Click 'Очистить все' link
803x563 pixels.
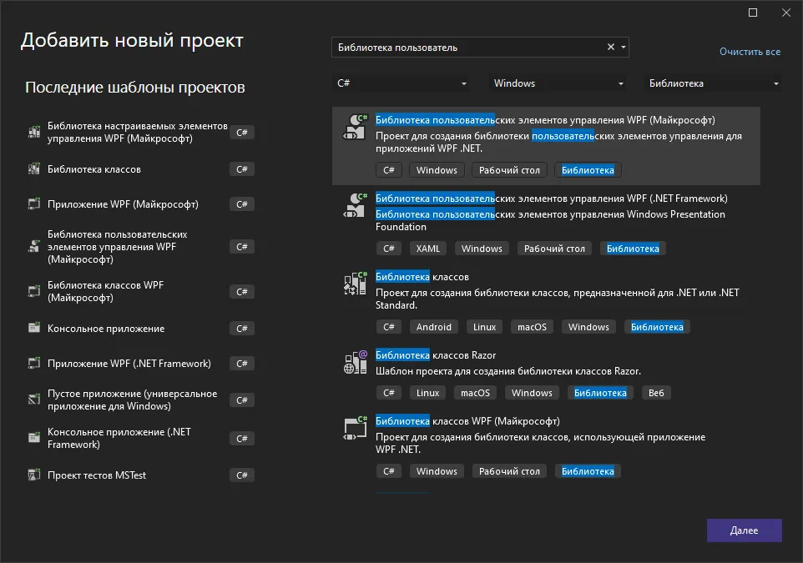coord(750,52)
